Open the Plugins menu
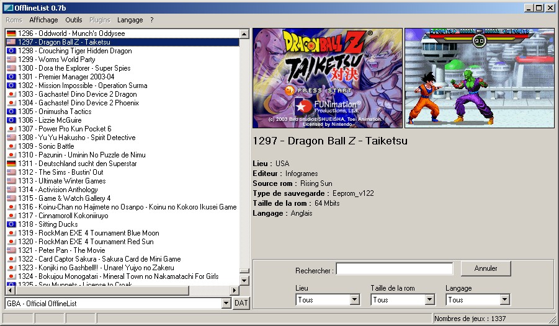Screen dimensions: 559x326 click(x=100, y=20)
